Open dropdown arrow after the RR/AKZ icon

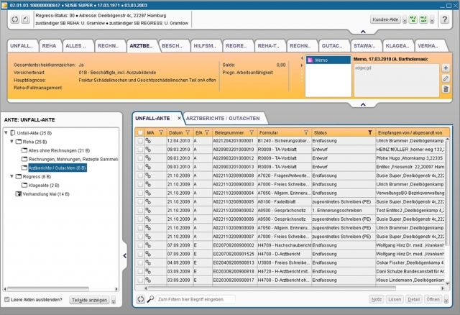pyautogui.click(x=432, y=19)
